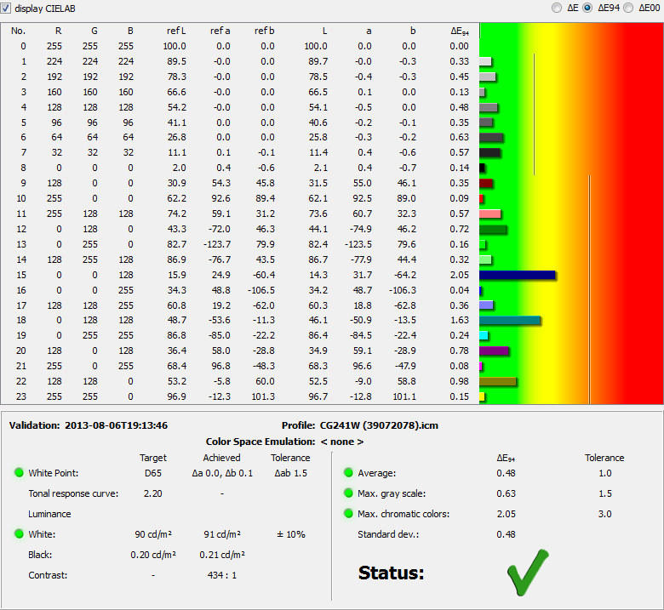The image size is (664, 610).
Task: Click the ref L column header
Action: point(176,31)
